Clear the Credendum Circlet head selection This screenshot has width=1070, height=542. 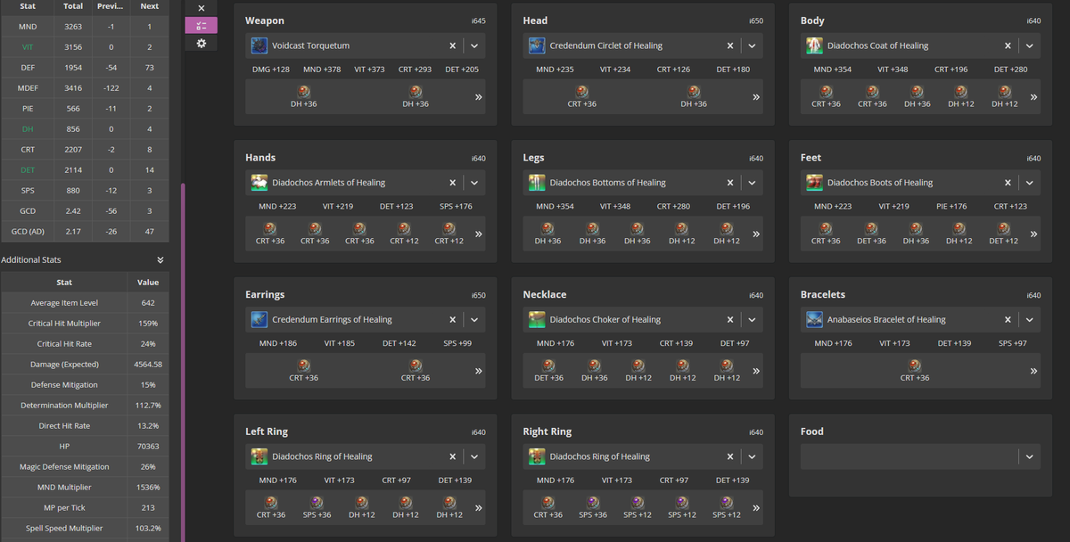730,45
